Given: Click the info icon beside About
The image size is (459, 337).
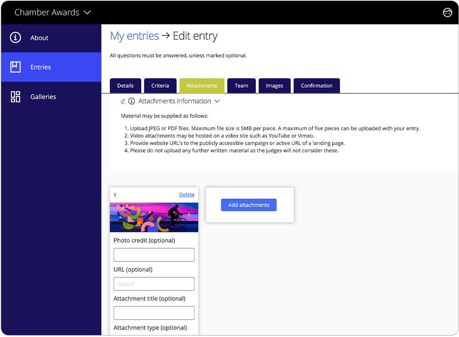Looking at the screenshot, I should point(15,38).
